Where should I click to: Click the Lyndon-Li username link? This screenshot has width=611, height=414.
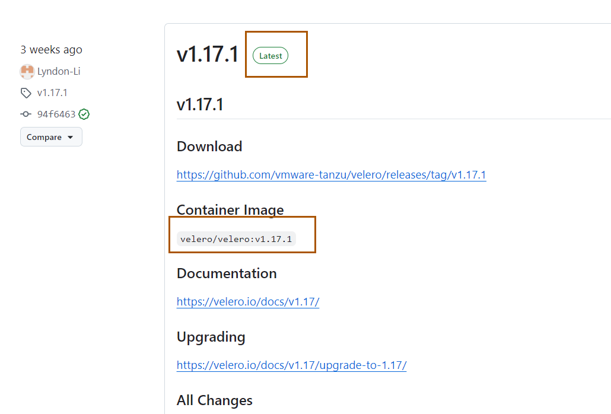tap(58, 71)
